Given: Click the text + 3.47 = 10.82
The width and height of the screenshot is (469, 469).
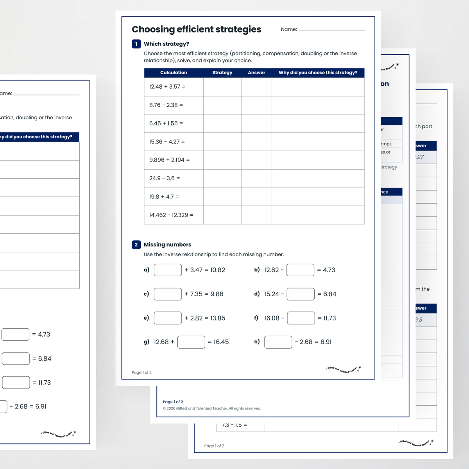Looking at the screenshot, I should (205, 270).
